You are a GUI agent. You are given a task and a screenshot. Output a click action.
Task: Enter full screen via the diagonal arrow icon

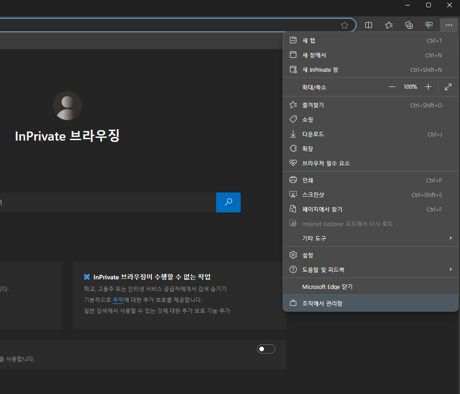pos(448,87)
